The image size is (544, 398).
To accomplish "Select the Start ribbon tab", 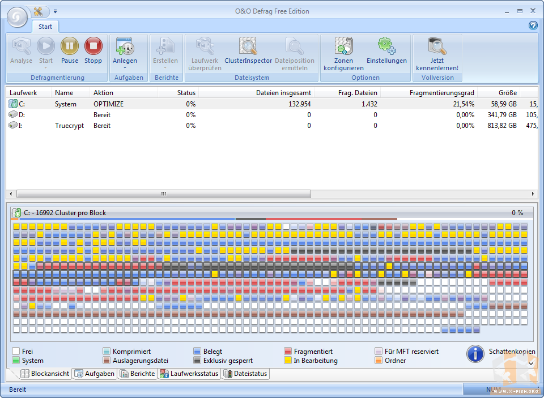I will (x=45, y=27).
